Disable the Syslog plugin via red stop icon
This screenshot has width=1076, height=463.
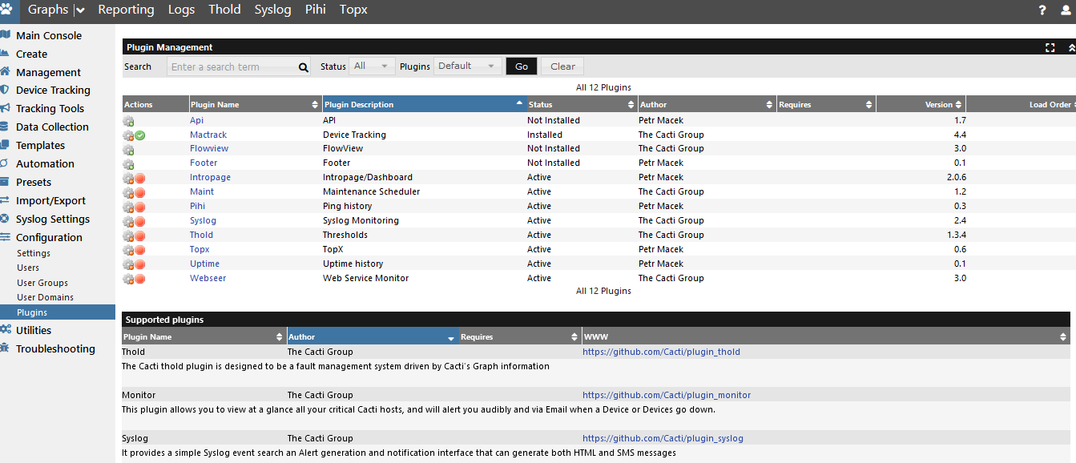[x=139, y=220]
